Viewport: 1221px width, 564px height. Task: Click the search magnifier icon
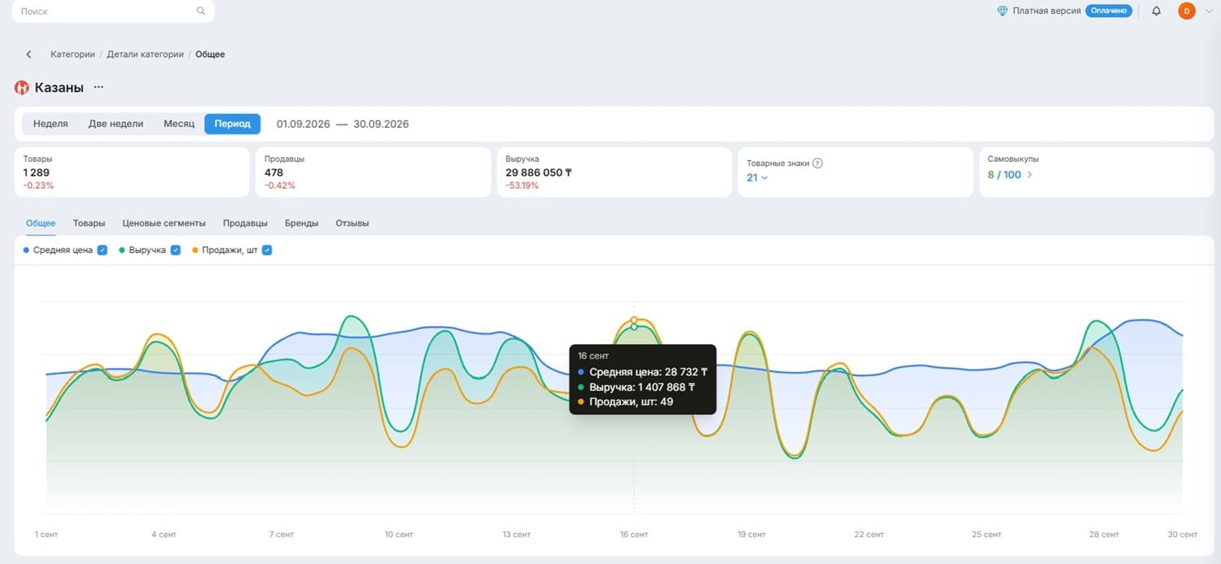tap(201, 11)
